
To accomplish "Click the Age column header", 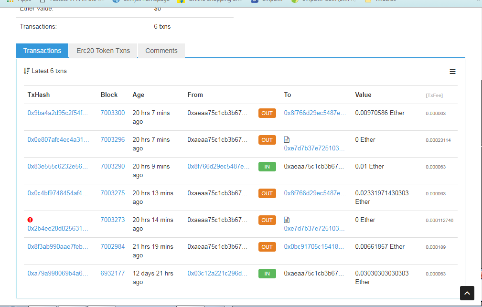I will [x=139, y=95].
